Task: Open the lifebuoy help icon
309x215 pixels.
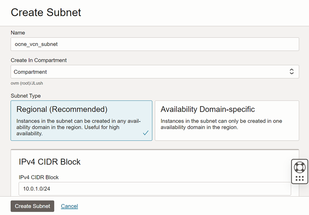Action: (299, 167)
